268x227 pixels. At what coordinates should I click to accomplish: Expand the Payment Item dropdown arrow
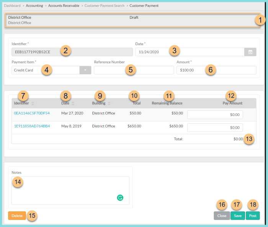pyautogui.click(x=85, y=70)
